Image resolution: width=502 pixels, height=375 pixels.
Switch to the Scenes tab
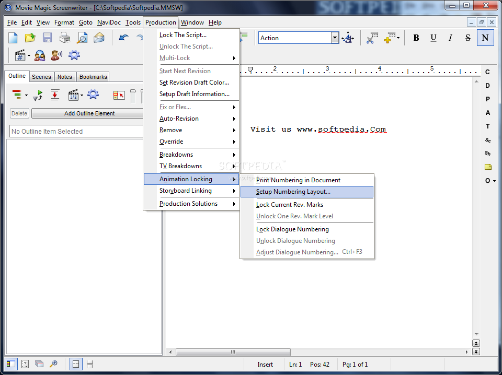[x=41, y=77]
